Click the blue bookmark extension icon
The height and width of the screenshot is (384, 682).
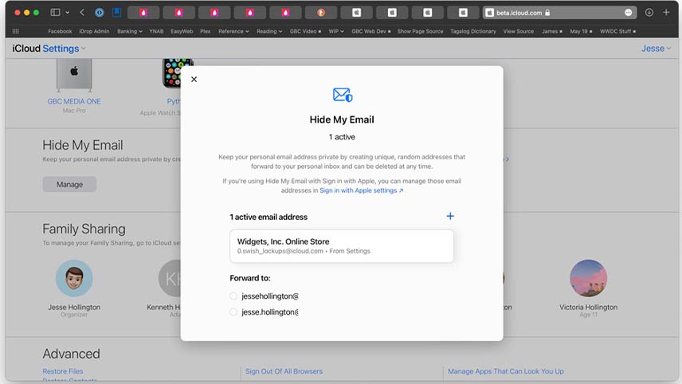point(116,13)
